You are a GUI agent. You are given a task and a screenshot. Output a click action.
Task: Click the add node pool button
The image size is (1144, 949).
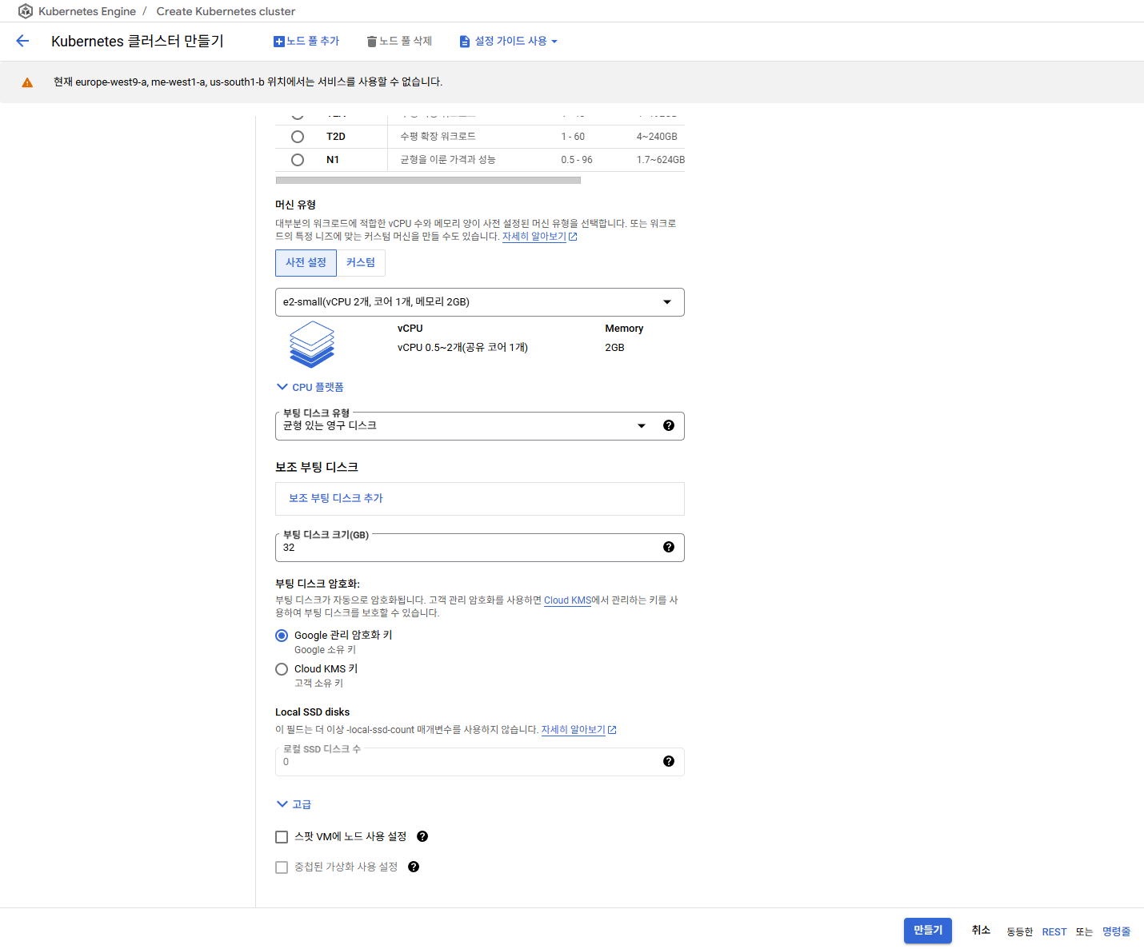(x=306, y=41)
